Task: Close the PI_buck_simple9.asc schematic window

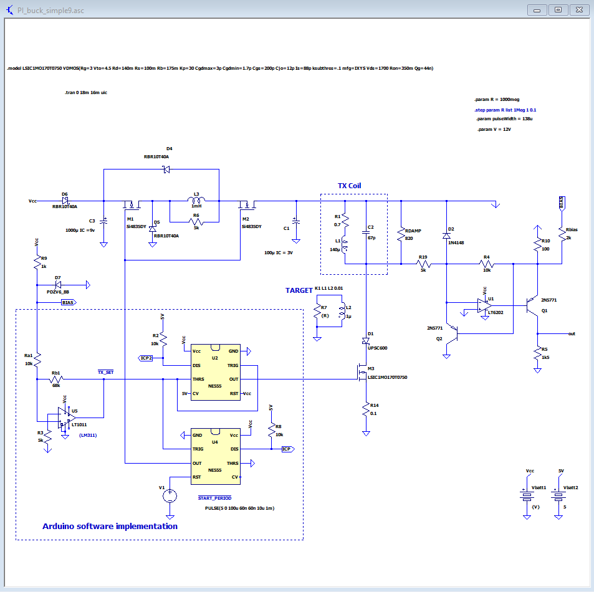Action: [579, 10]
